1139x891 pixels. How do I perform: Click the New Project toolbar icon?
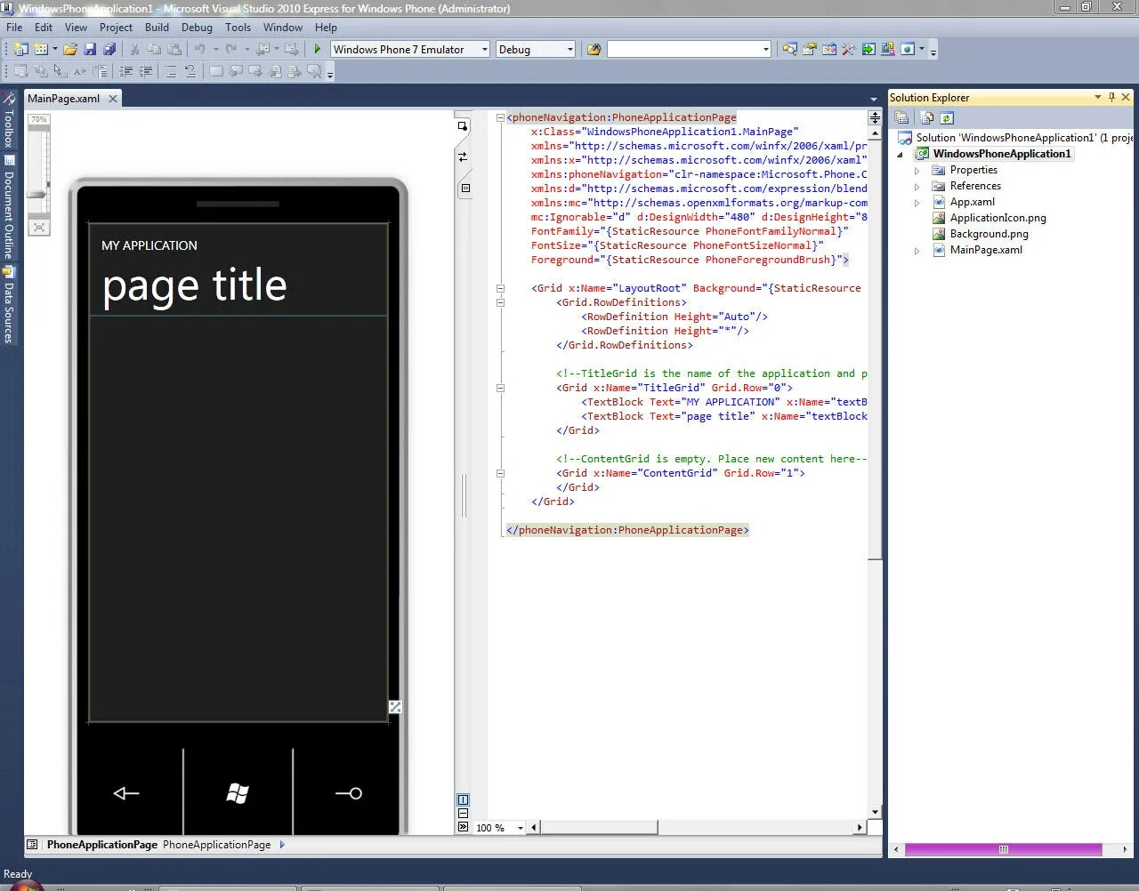pyautogui.click(x=20, y=50)
